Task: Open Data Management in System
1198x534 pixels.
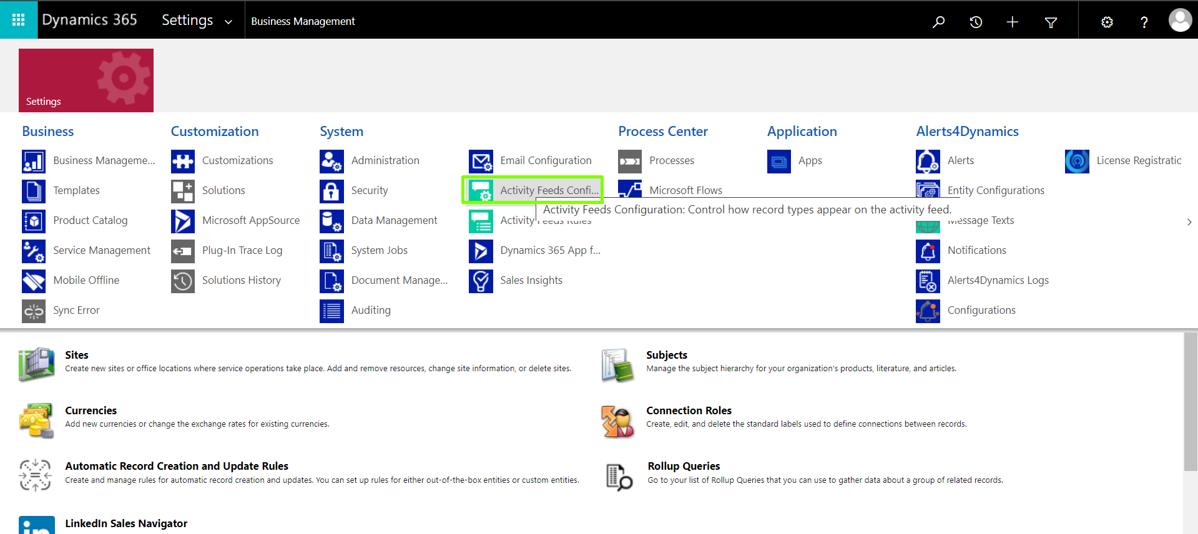Action: 394,220
